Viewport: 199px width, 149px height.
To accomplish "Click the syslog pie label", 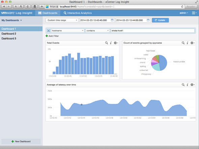I will point(143,66).
